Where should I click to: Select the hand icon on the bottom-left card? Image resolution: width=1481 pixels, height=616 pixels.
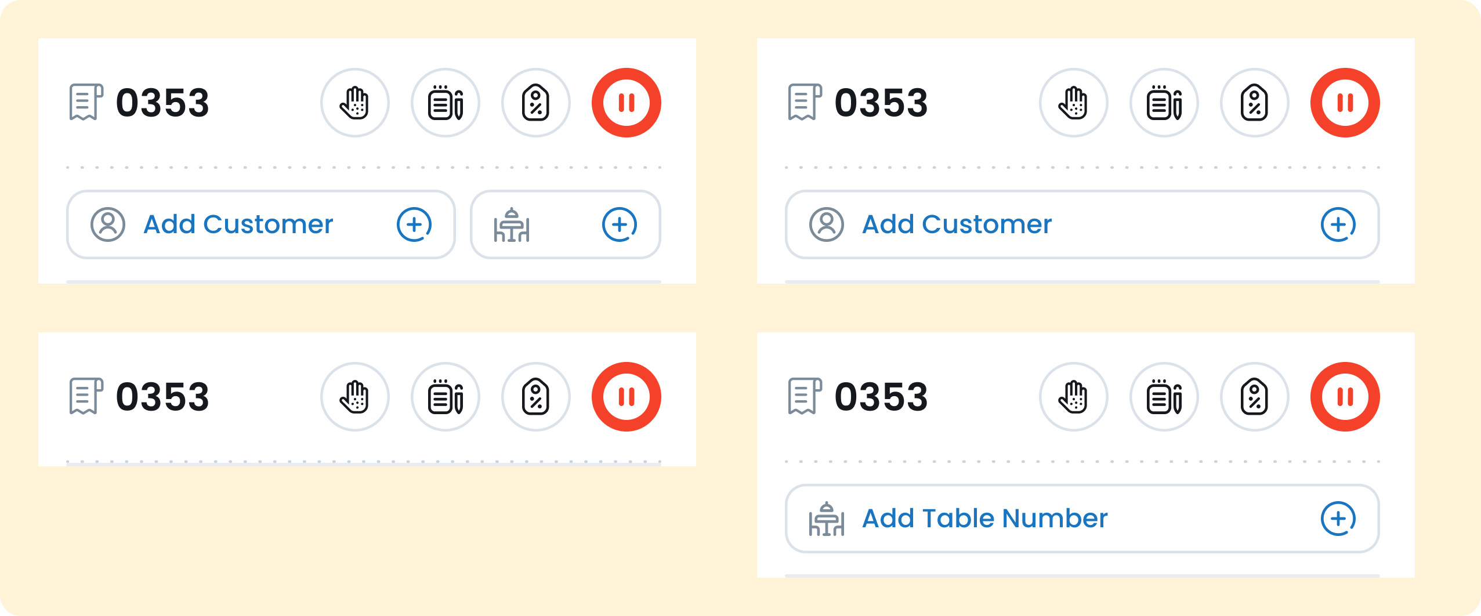[x=354, y=396]
